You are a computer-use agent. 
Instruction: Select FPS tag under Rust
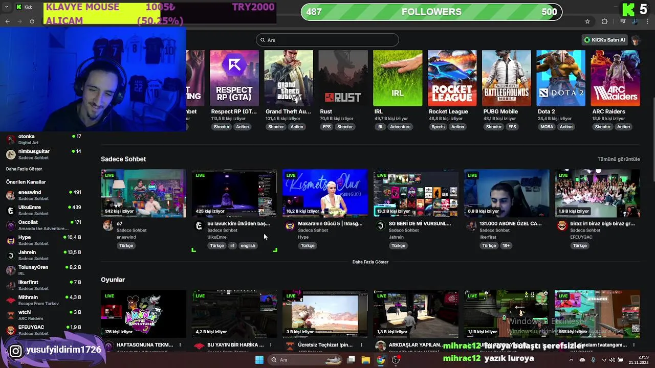(326, 127)
